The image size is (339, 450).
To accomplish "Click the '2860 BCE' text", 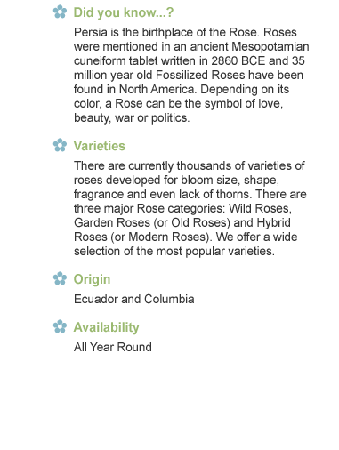I will pos(238,60).
